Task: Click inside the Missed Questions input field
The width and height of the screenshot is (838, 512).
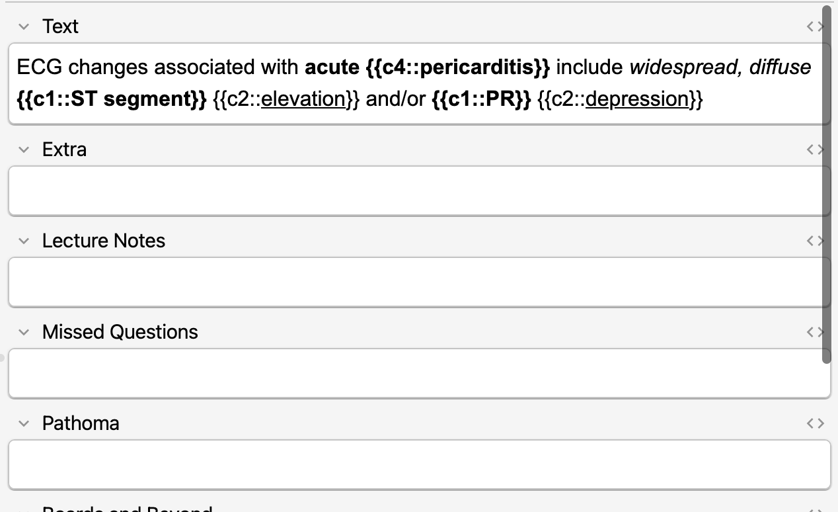Action: (x=419, y=373)
